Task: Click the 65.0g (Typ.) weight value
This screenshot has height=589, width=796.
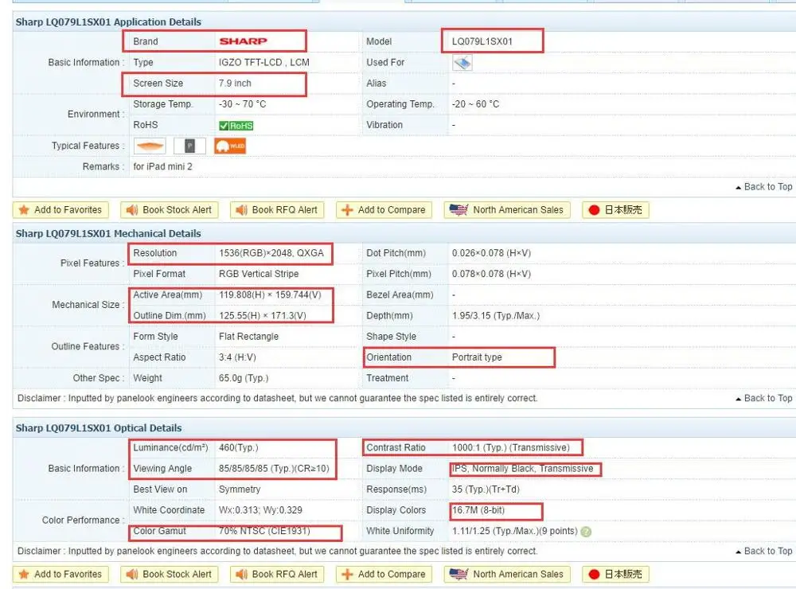Action: [244, 378]
